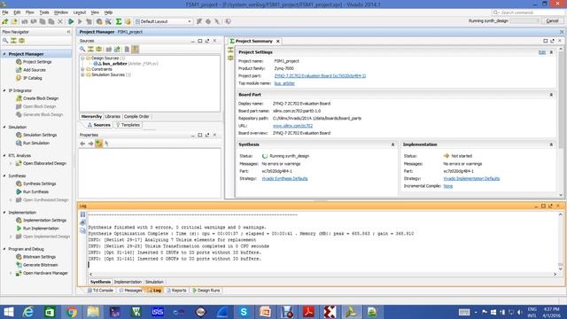Switch log to Implementation tab

point(128,282)
